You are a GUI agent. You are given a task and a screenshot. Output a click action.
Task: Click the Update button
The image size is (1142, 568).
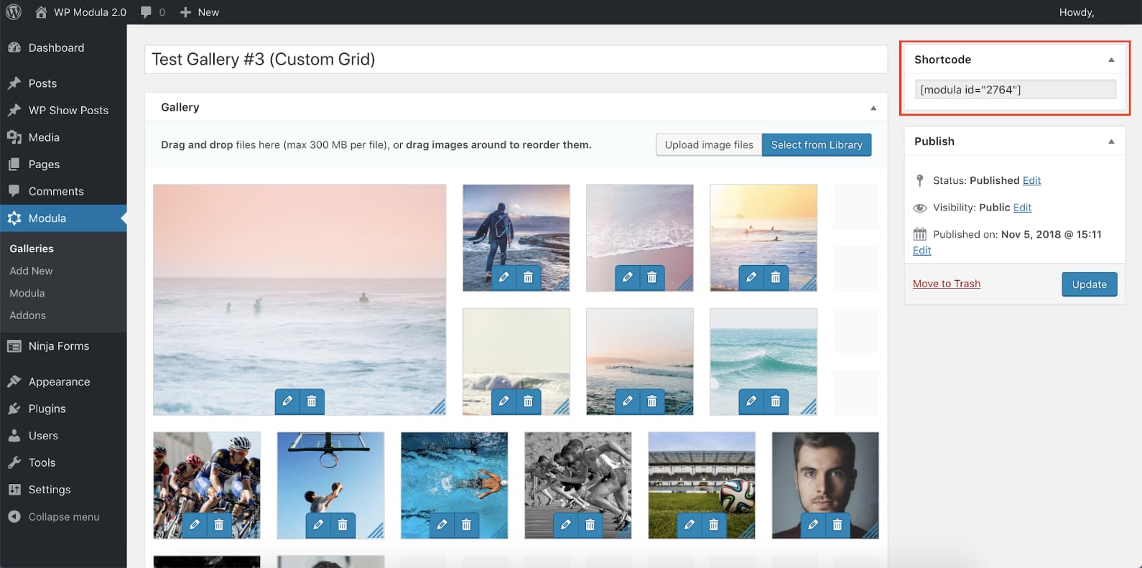tap(1090, 284)
